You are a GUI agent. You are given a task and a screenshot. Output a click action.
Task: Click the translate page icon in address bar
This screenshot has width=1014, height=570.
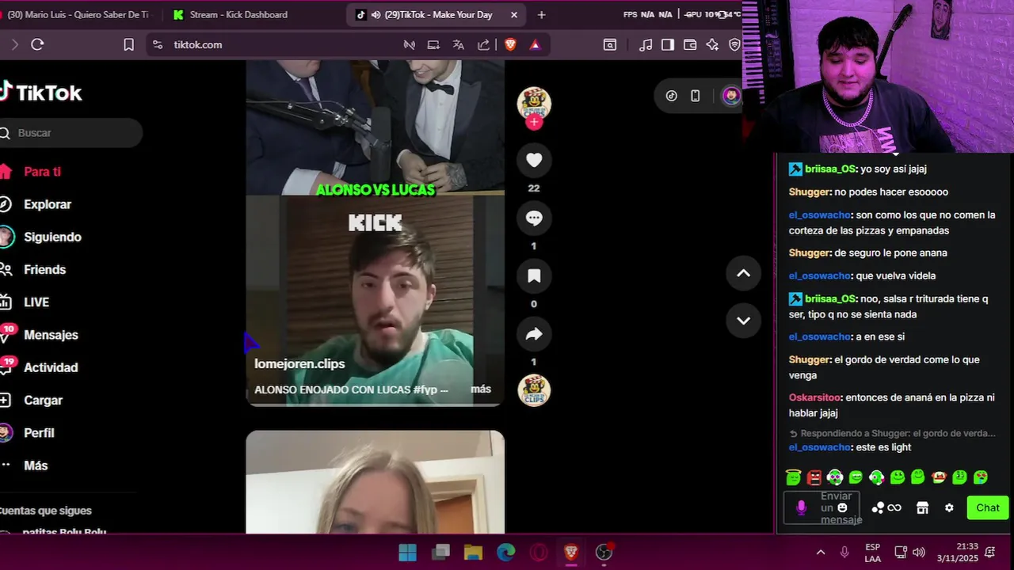[459, 45]
